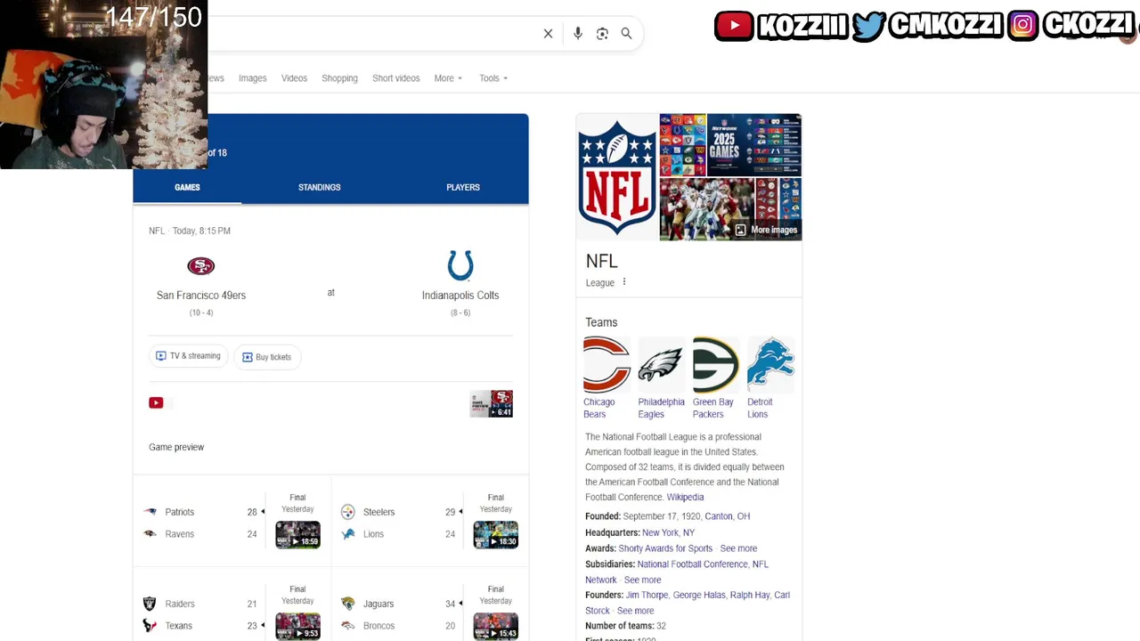The image size is (1140, 641).
Task: Click the San Francisco 49ers logo
Action: [201, 266]
